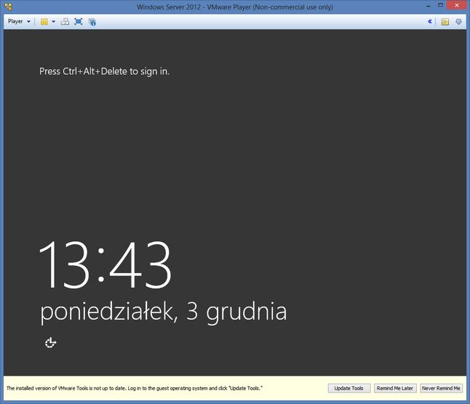
Task: Click Remind Me Later
Action: [x=395, y=388]
